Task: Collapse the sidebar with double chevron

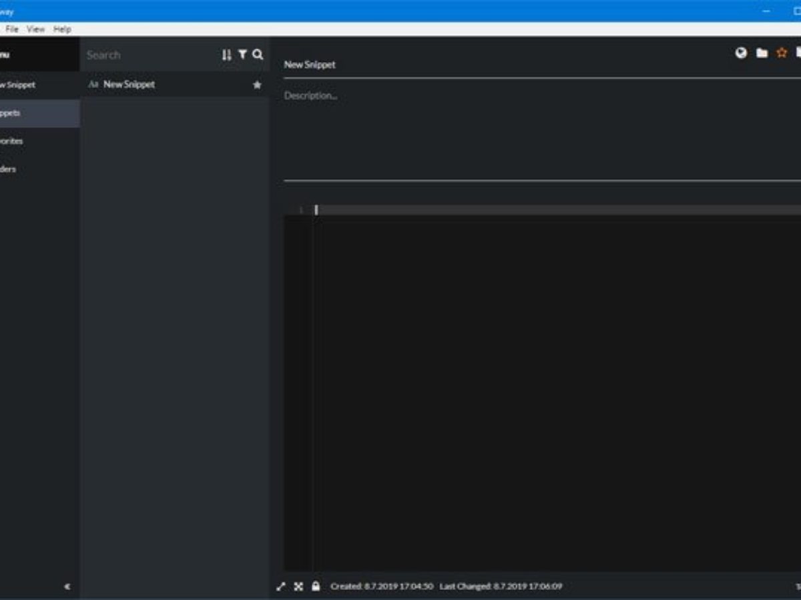Action: [x=67, y=587]
